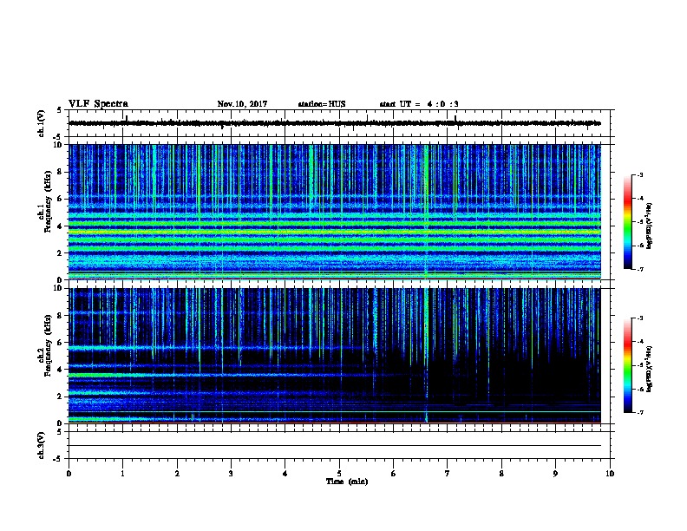Click the "-3" tick on ch.1 color bar

pyautogui.click(x=639, y=174)
